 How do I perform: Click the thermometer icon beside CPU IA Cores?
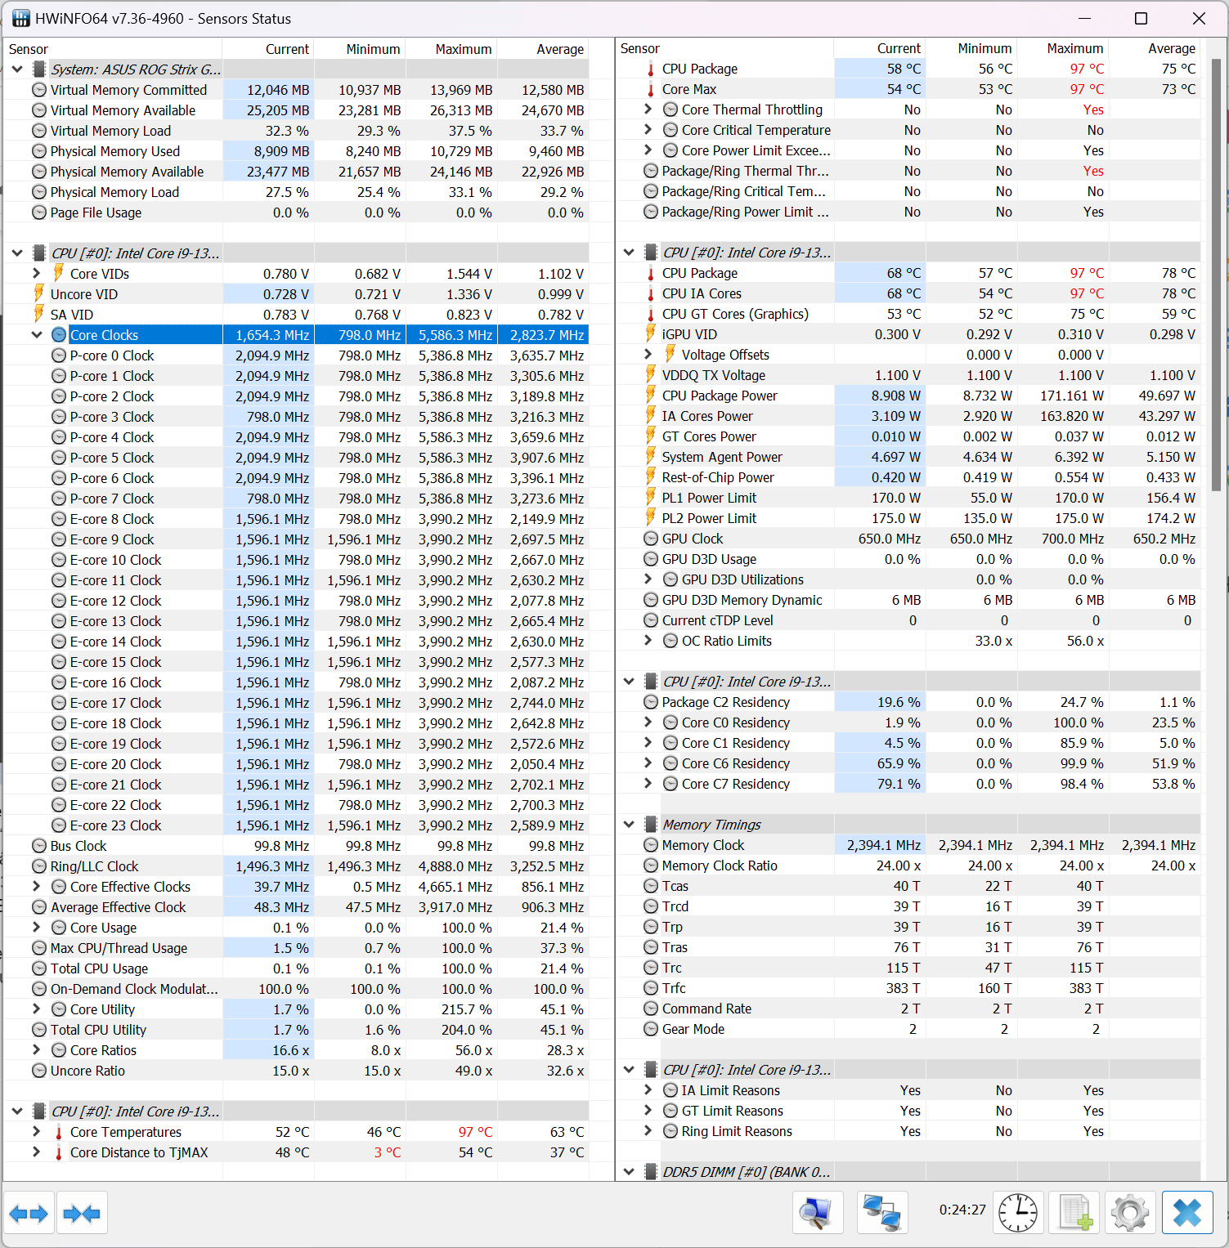[x=651, y=293]
